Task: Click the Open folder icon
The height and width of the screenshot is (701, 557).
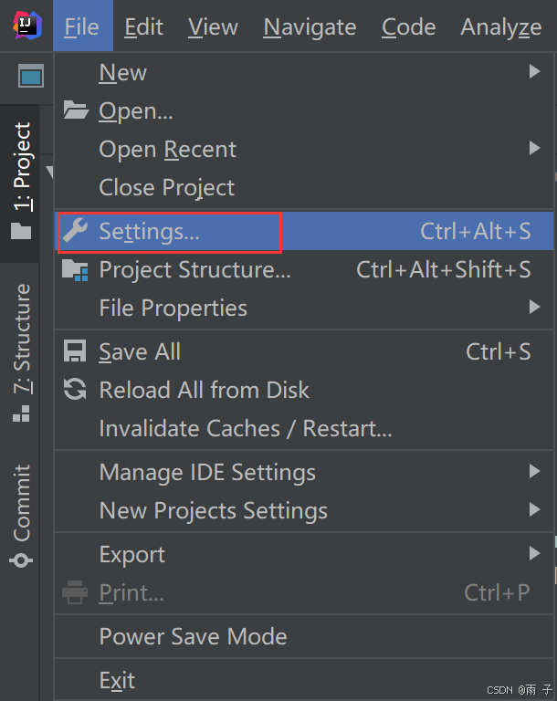Action: [x=75, y=110]
